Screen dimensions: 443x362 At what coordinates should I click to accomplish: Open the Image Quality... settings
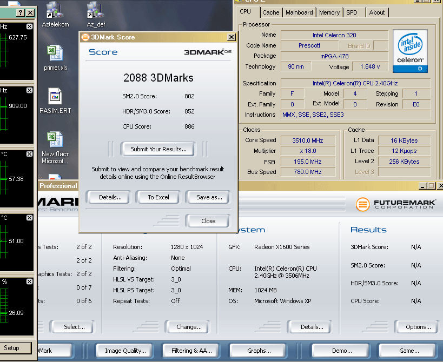click(x=125, y=351)
